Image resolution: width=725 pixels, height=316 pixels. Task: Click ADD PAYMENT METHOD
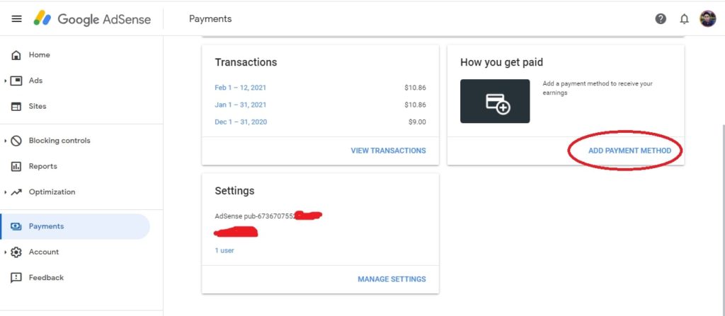click(629, 151)
